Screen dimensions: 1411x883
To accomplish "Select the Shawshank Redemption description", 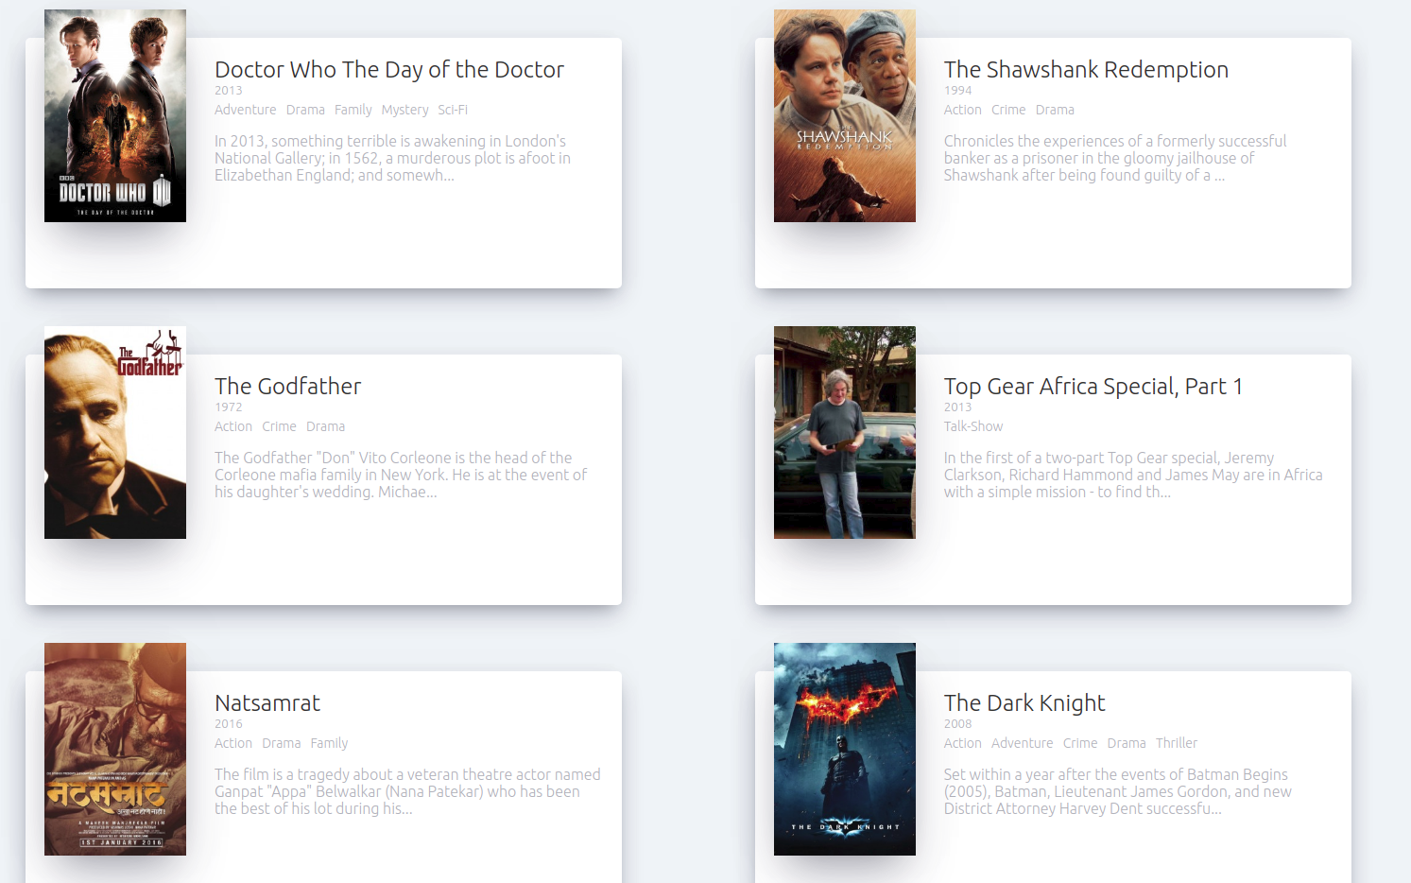I will pos(1115,158).
